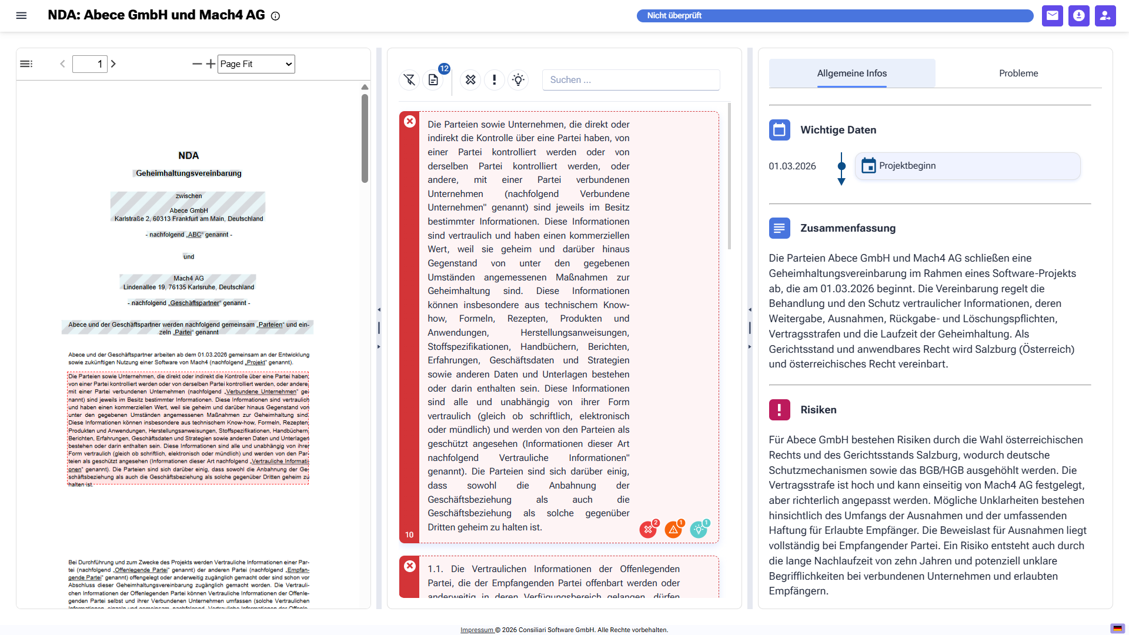Collapse the middle panel via right splitter upper arrow
The image size is (1129, 635).
[x=750, y=309]
